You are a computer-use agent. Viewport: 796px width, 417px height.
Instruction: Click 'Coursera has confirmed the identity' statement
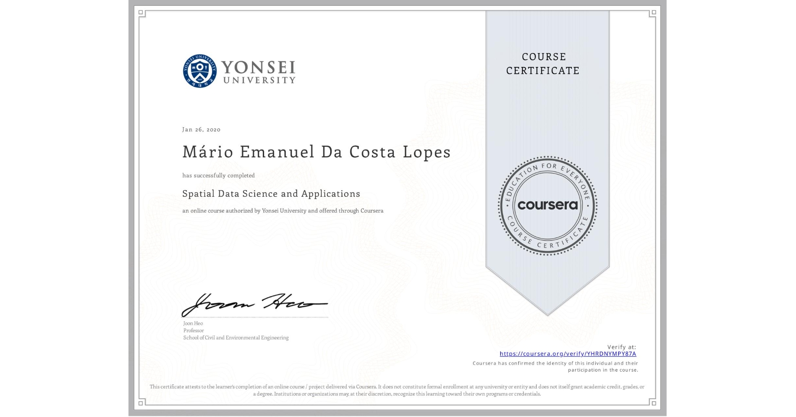[555, 366]
